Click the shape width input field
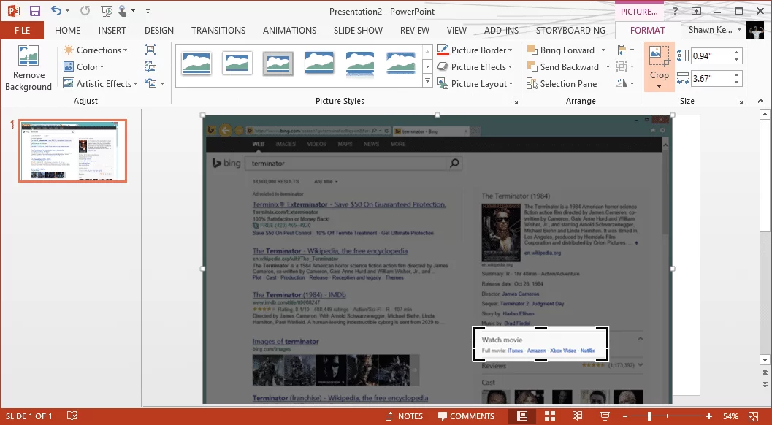The image size is (772, 425). point(711,78)
